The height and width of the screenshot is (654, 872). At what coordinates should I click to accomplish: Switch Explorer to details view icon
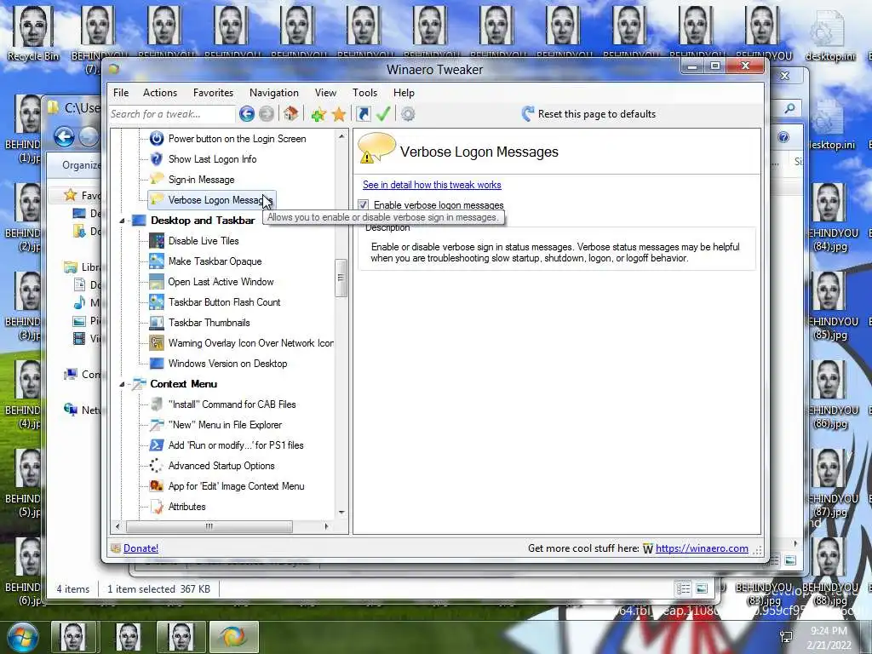point(684,588)
